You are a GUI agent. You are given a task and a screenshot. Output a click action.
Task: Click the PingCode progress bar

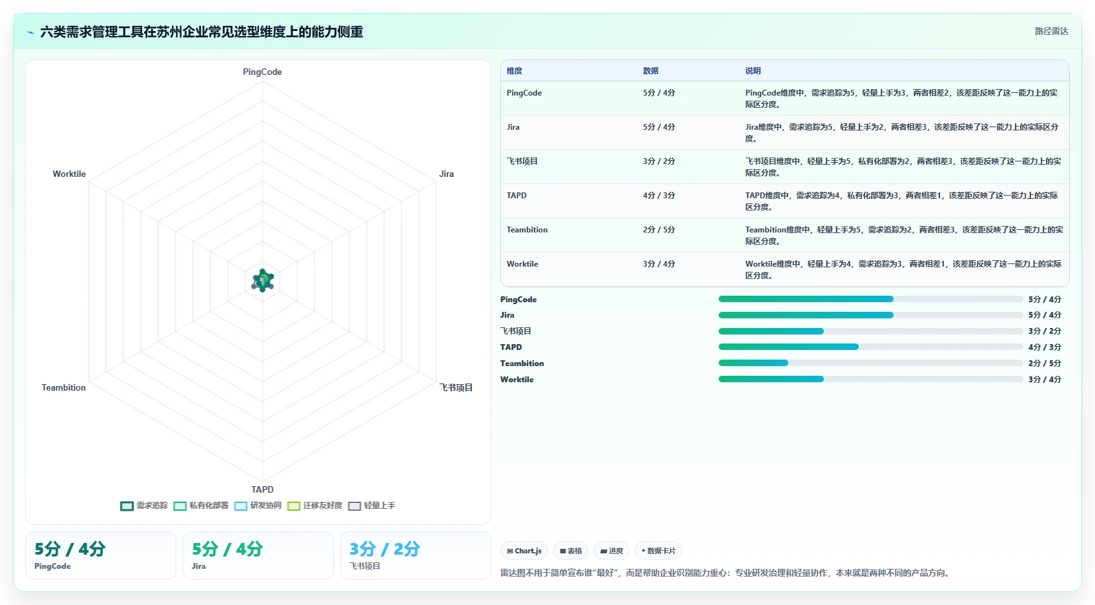(870, 299)
